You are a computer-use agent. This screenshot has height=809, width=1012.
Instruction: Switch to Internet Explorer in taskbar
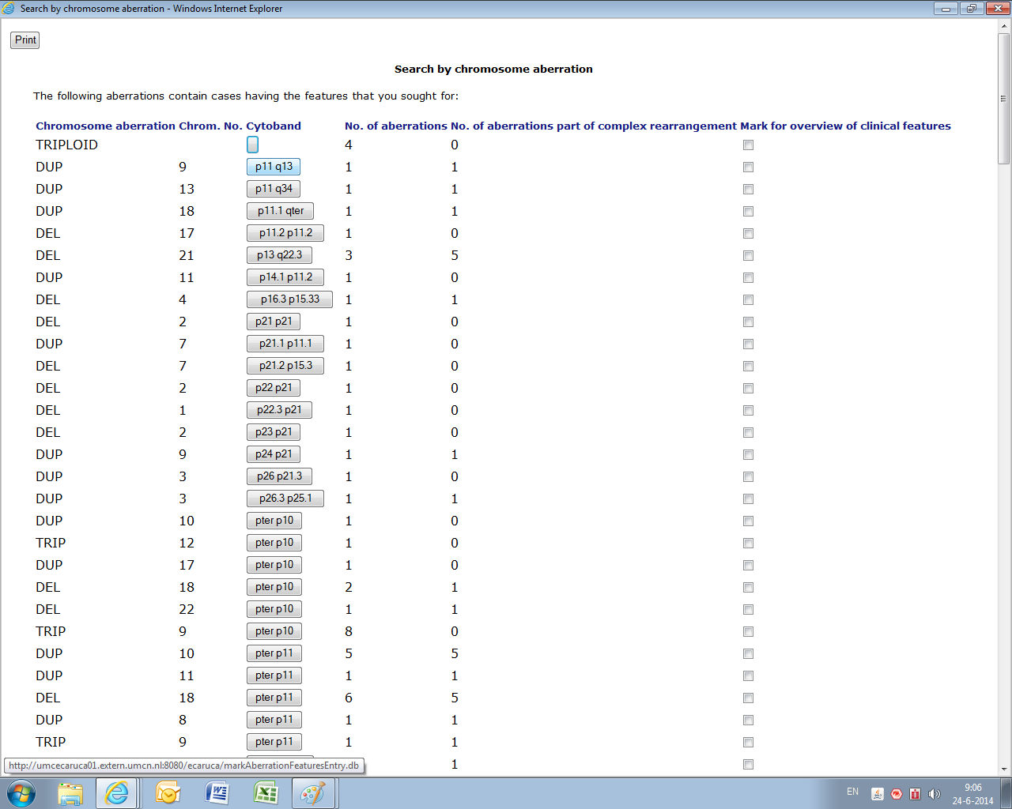click(x=117, y=793)
